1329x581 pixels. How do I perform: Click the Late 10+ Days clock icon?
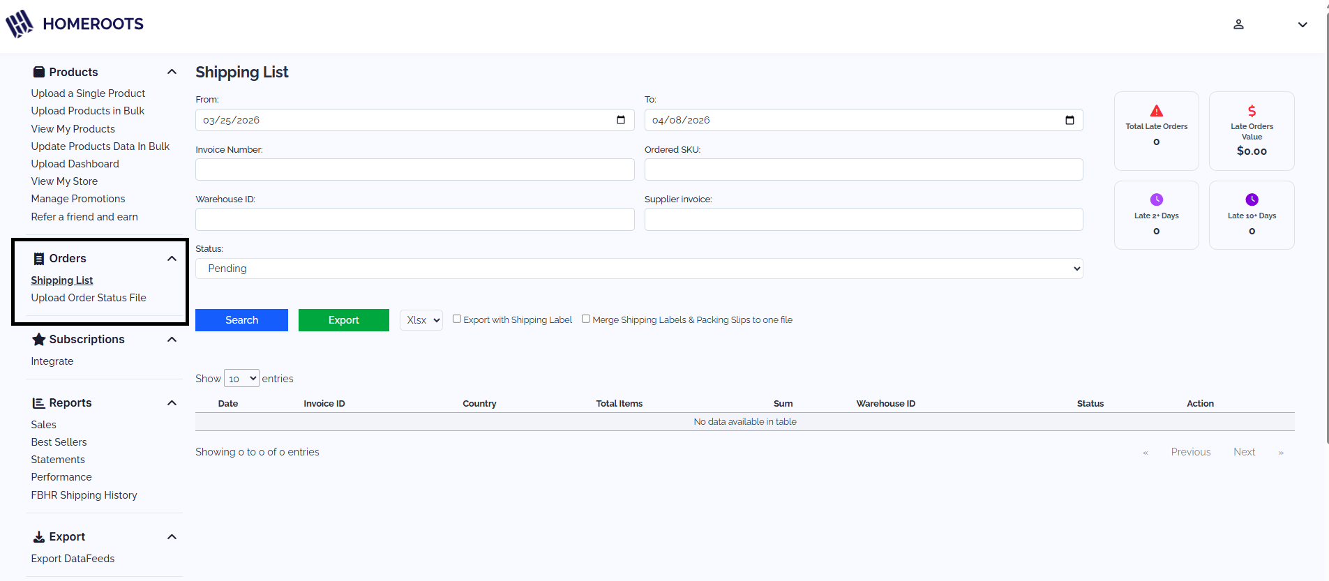point(1252,199)
